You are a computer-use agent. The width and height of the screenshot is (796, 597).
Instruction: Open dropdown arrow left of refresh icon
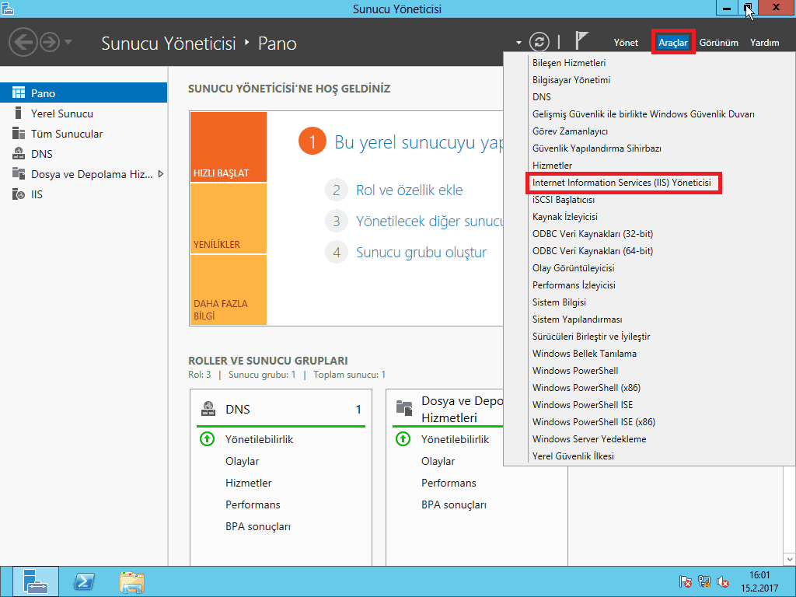coord(518,43)
